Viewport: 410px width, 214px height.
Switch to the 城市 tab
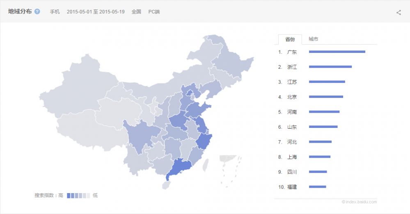tap(313, 39)
